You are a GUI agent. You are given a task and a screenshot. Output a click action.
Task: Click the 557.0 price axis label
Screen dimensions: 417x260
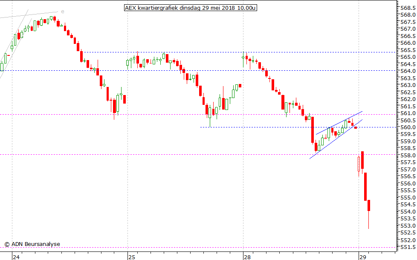408,169
